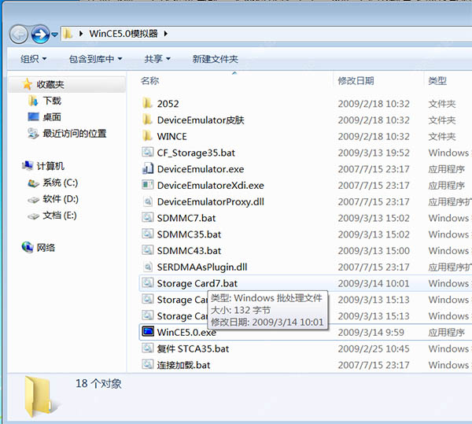
Task: Open the 共享 dropdown menu
Action: (157, 59)
